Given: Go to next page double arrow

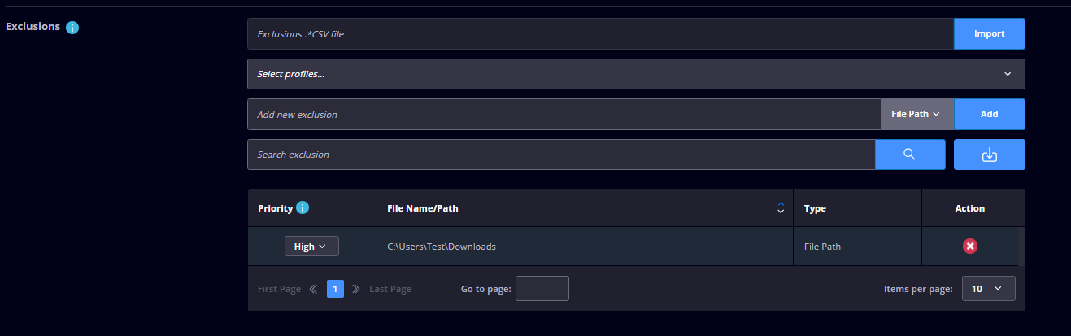Looking at the screenshot, I should [x=356, y=289].
